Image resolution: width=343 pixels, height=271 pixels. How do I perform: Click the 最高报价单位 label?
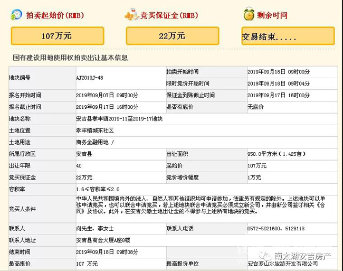coord(183,264)
